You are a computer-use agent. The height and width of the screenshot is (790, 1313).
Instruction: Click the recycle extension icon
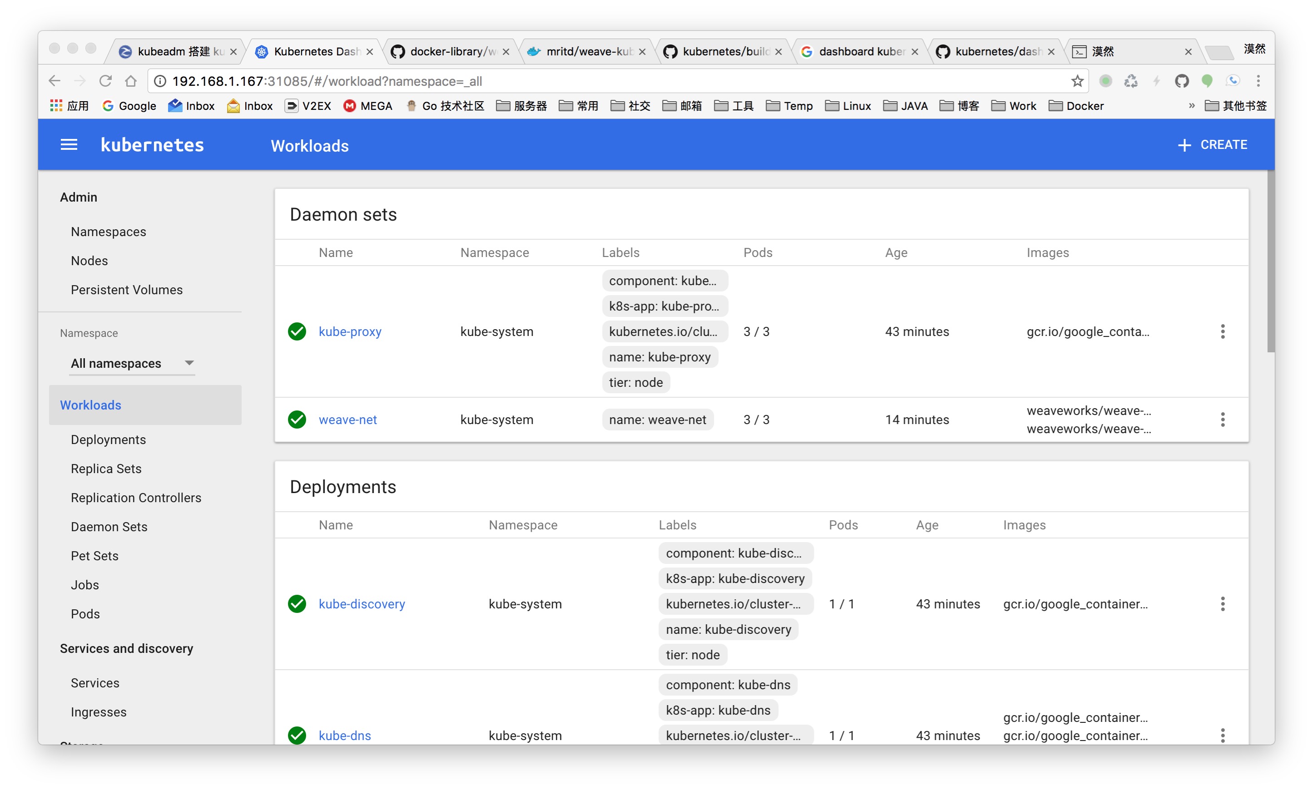point(1130,81)
